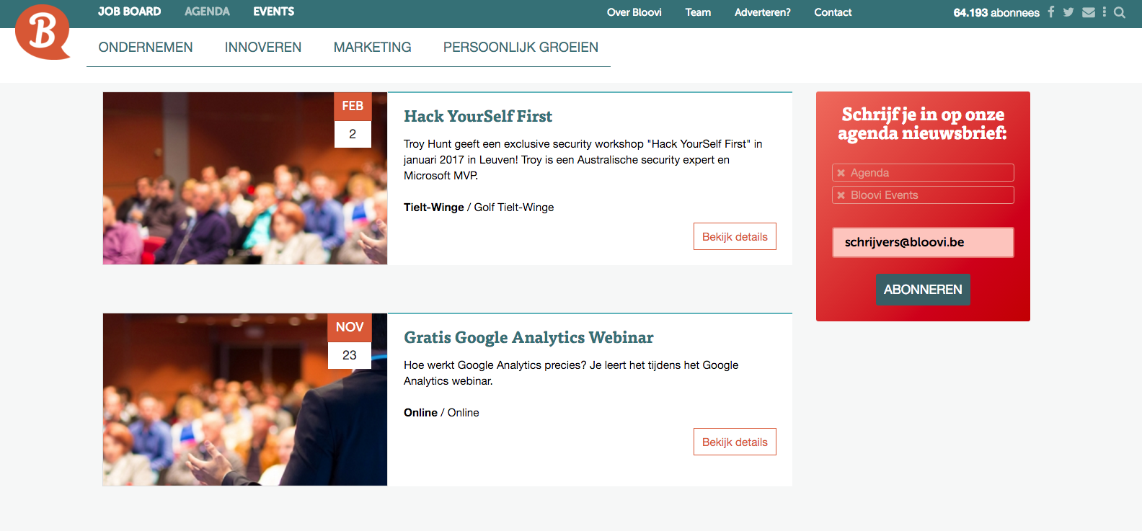Open the Adverteren? page

(763, 12)
